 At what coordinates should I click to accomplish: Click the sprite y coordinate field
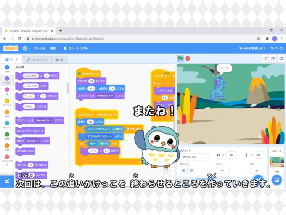[259, 155]
